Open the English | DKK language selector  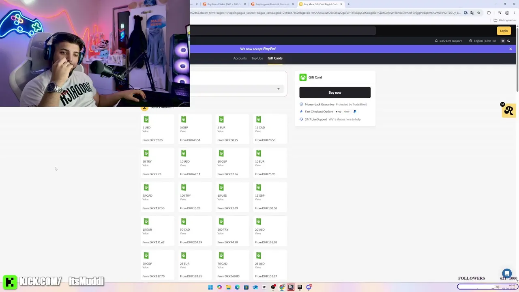pyautogui.click(x=483, y=41)
